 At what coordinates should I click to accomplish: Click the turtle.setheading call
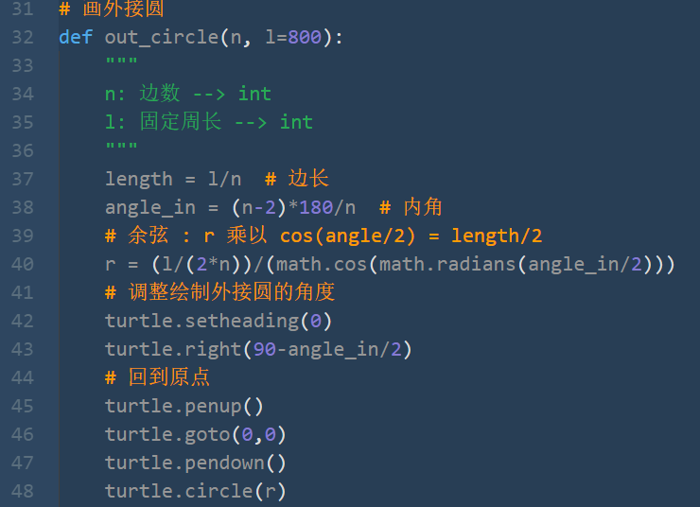click(207, 321)
